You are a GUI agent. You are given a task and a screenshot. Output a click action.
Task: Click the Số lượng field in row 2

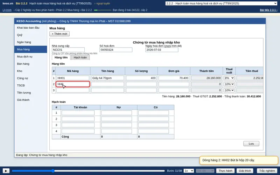(x=141, y=84)
